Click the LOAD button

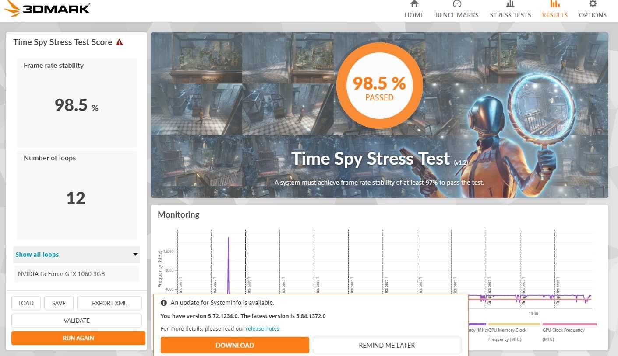[26, 303]
